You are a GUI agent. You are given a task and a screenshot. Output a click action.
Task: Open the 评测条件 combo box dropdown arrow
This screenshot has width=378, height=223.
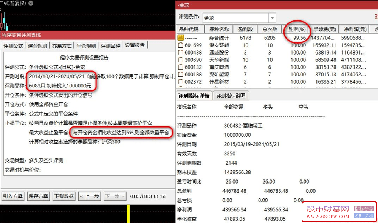tap(273, 18)
